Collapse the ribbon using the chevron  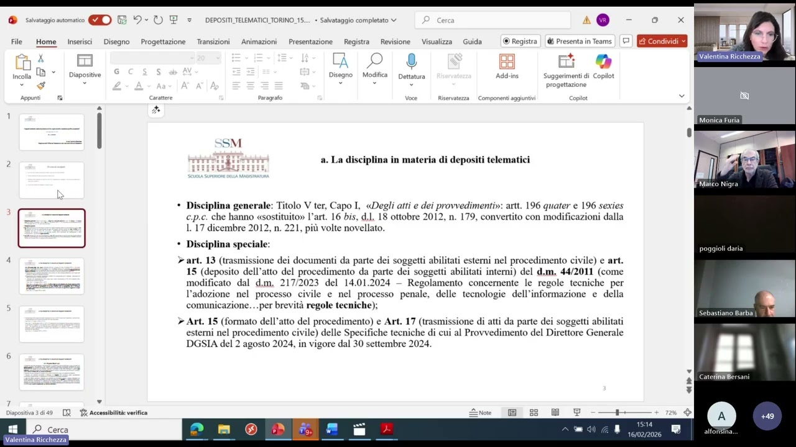pos(682,96)
